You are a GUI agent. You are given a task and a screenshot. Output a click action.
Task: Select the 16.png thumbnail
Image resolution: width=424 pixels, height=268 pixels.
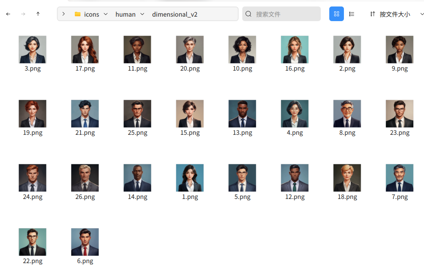(295, 50)
